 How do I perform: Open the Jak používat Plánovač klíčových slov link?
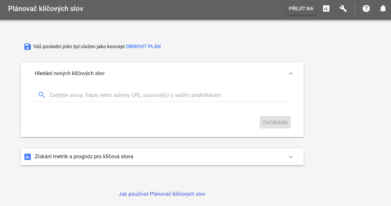(x=162, y=194)
